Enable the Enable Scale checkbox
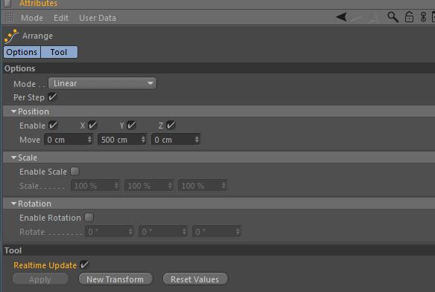Screen dimensions: 435x292 tap(74, 172)
